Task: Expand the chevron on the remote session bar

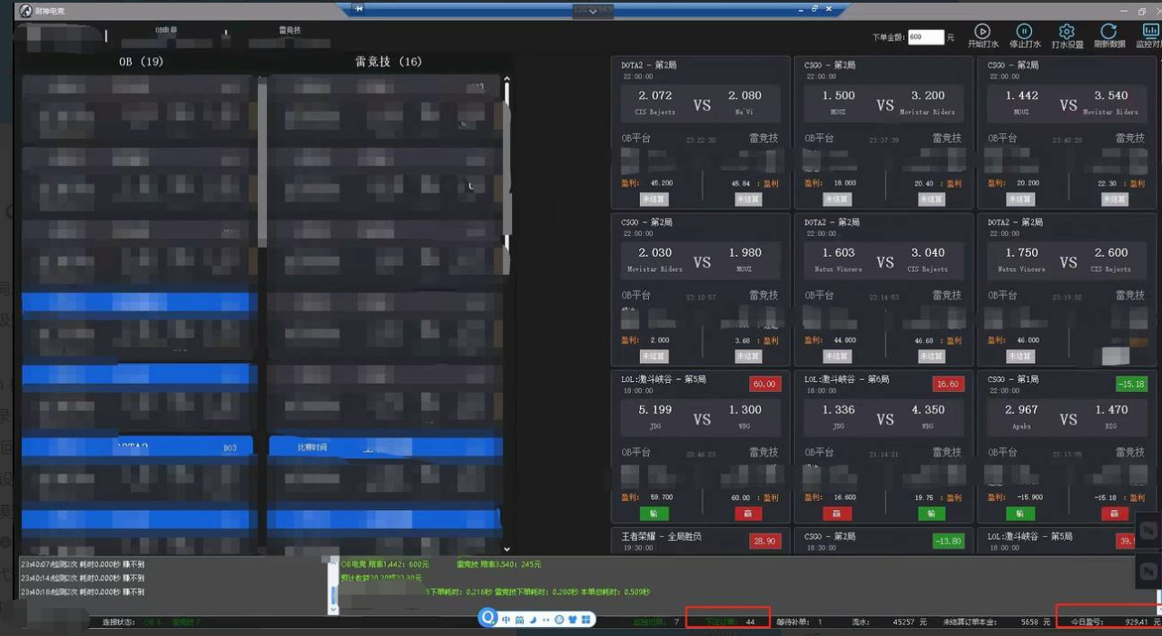Action: (x=594, y=11)
